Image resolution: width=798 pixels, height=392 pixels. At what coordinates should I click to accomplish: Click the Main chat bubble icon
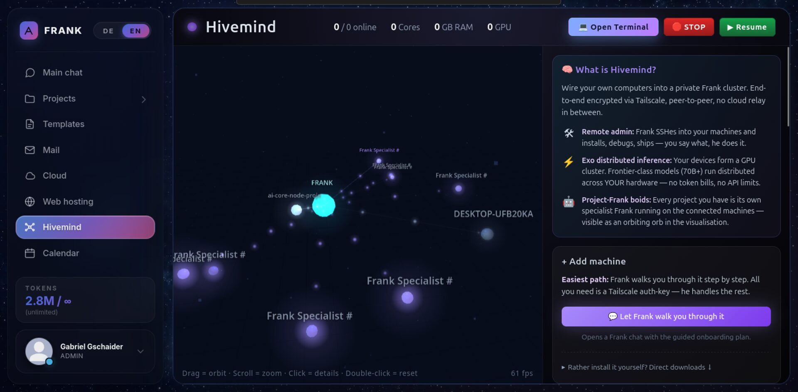click(x=30, y=73)
